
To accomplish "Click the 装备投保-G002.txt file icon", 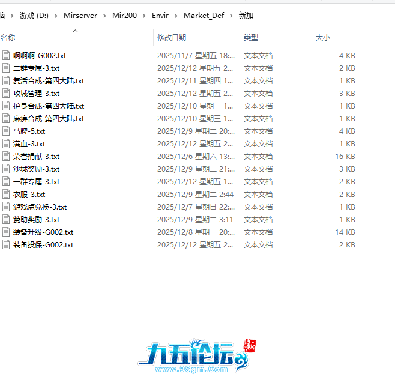I will coord(6,244).
